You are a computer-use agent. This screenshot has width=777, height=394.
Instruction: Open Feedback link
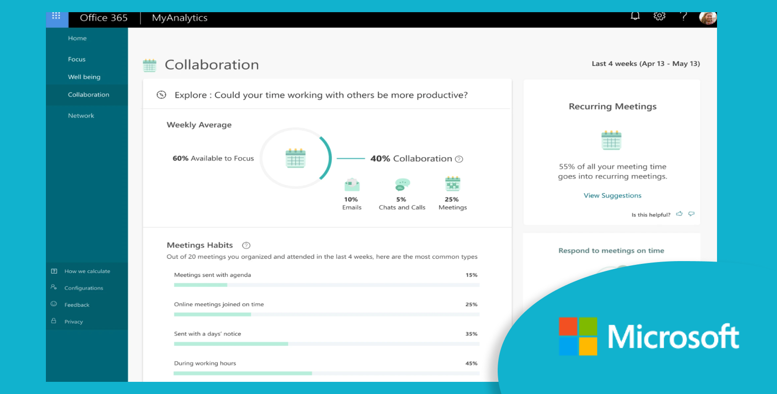coord(77,305)
